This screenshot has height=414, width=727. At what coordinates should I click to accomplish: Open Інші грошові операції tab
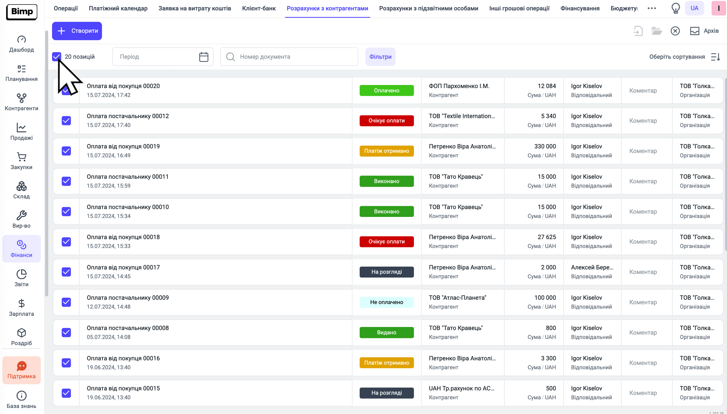tap(519, 9)
